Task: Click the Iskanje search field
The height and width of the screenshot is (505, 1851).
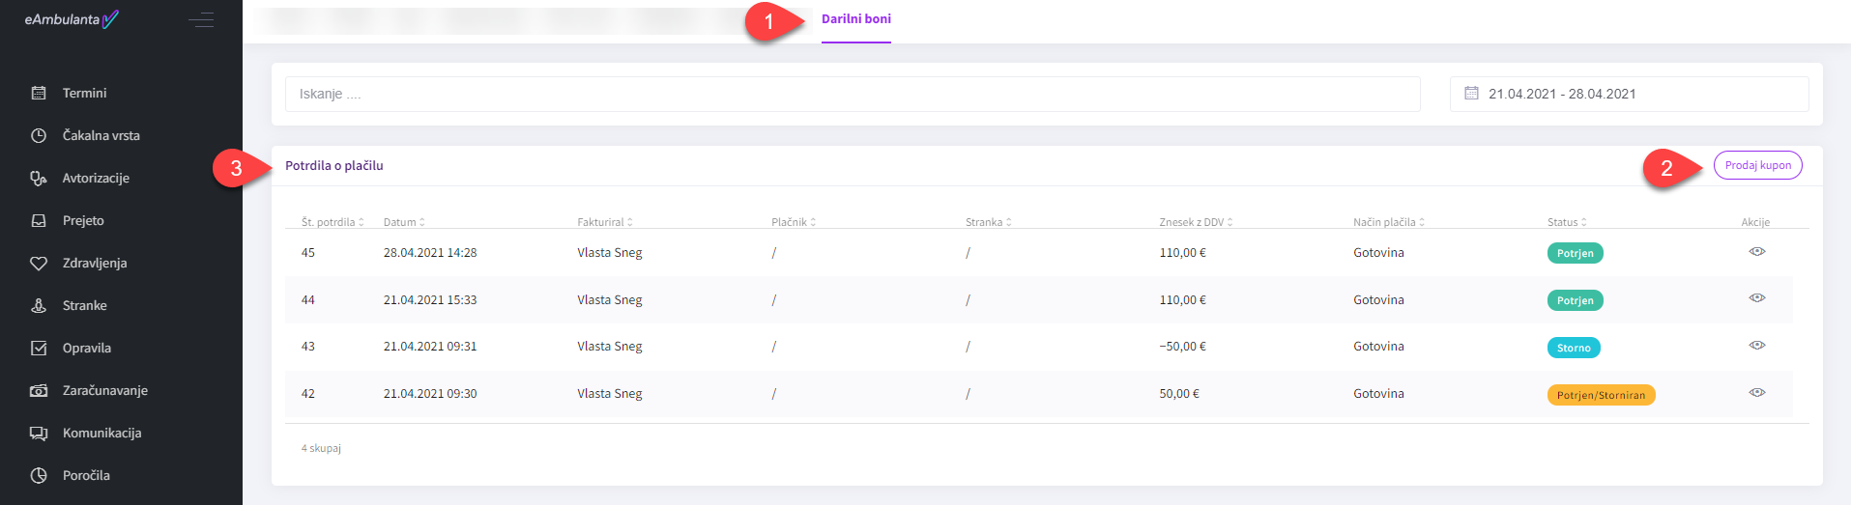Action: [x=852, y=94]
